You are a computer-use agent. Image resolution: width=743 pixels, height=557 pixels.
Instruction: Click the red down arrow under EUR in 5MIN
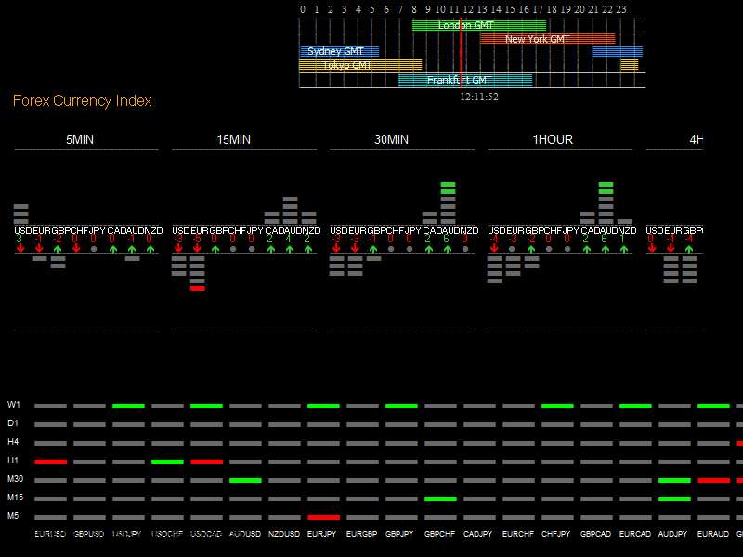39,249
